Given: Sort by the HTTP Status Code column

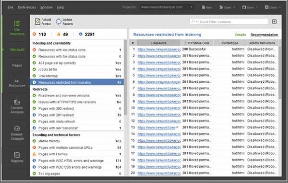Looking at the screenshot, I should [x=197, y=43].
